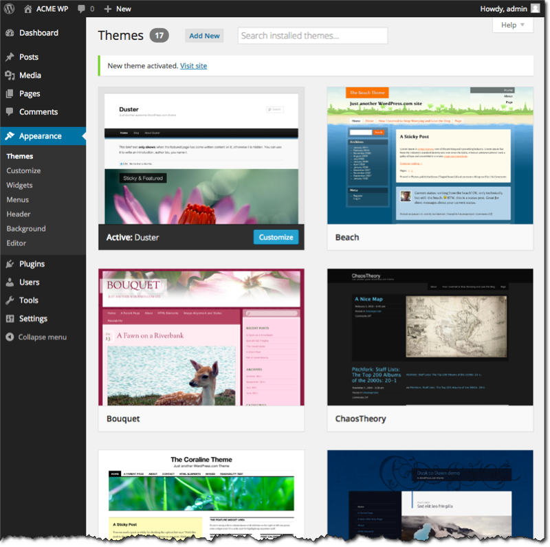Select Menus under Appearance
The height and width of the screenshot is (547, 550).
[x=18, y=199]
